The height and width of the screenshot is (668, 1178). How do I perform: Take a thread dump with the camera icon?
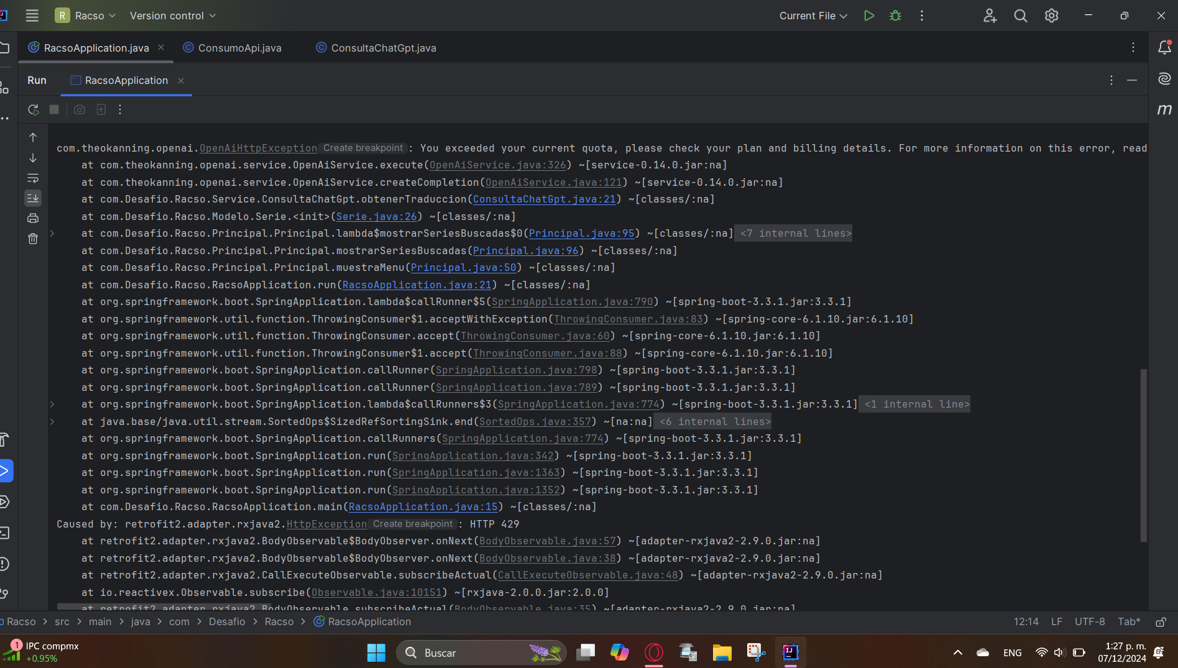click(80, 109)
